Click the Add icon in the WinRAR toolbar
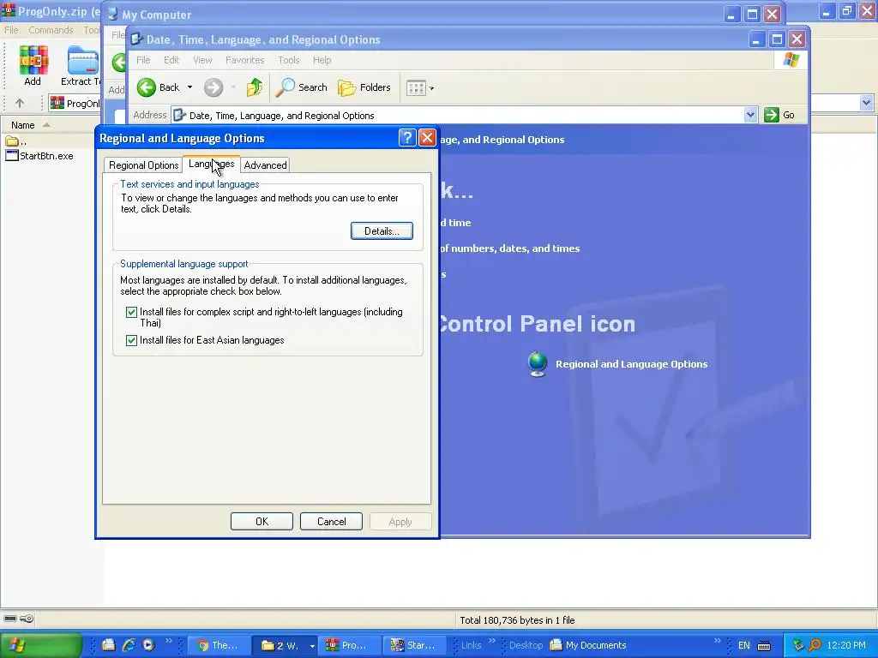Screen dimensions: 878x658 [33, 67]
